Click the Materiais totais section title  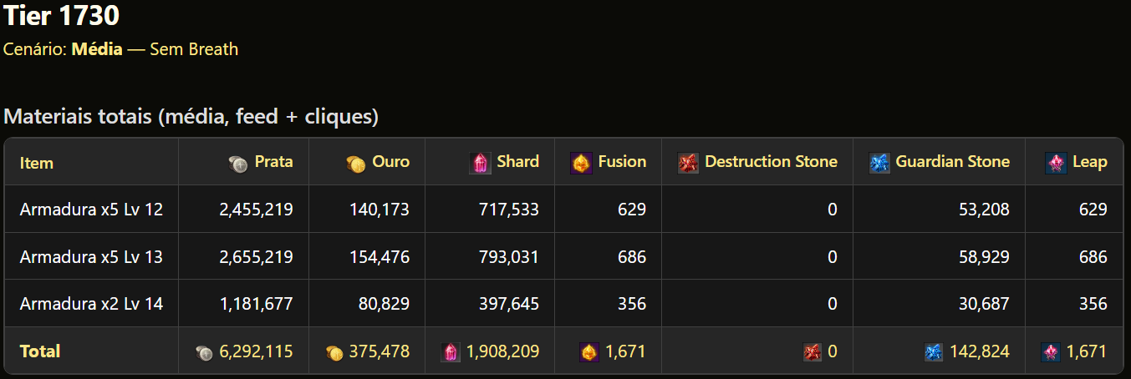[x=191, y=117]
